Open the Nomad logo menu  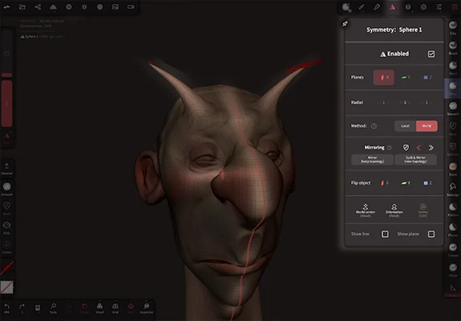[6, 7]
